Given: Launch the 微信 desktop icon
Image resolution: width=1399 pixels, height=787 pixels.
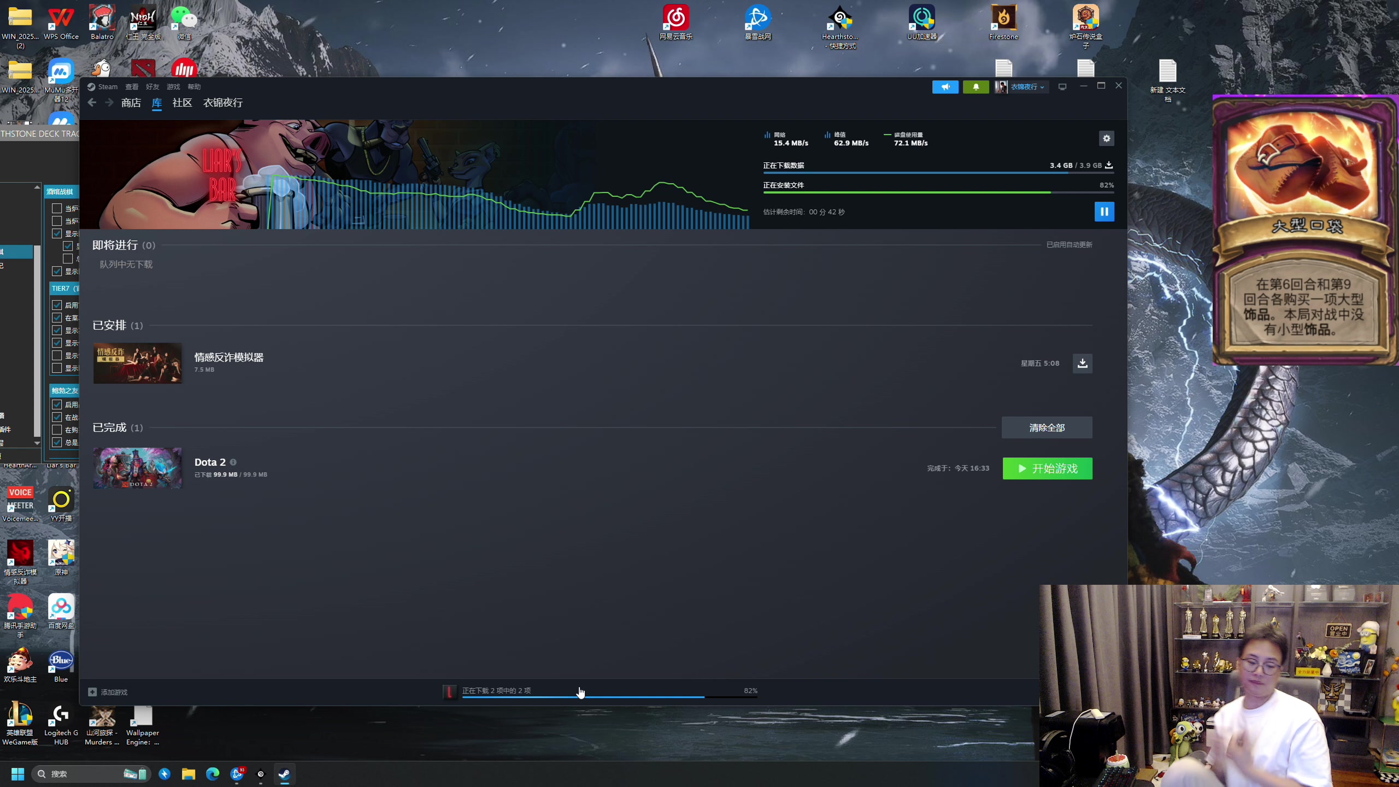Looking at the screenshot, I should pos(184,23).
